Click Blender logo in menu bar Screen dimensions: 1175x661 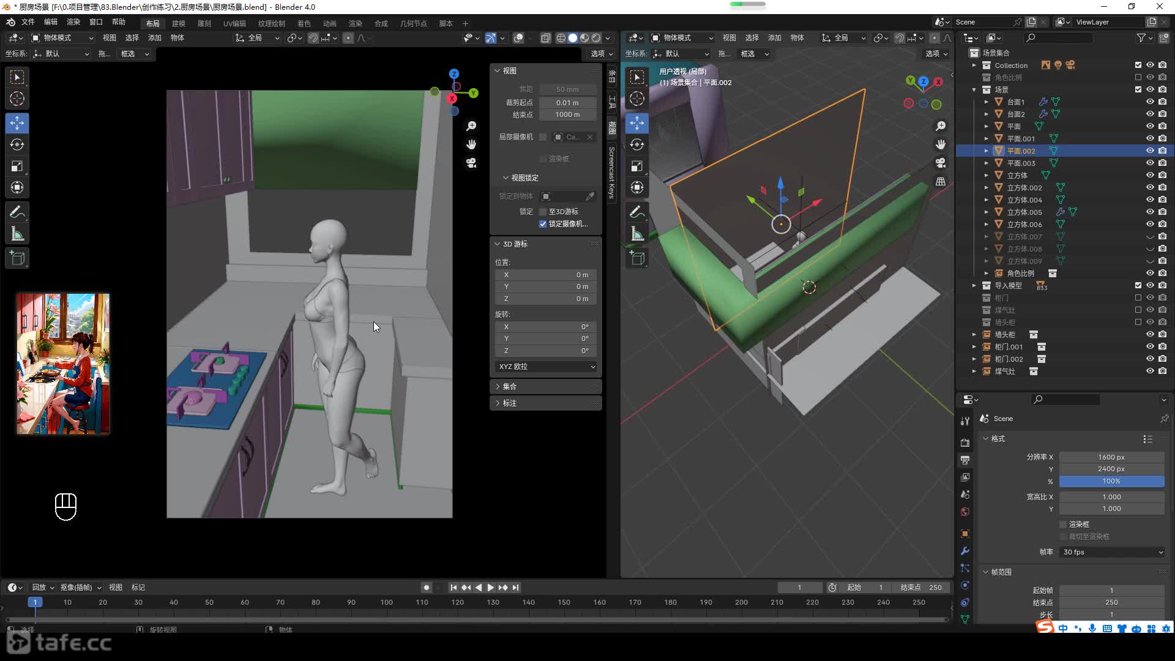(x=10, y=22)
